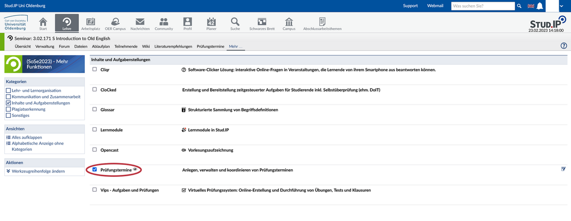571x221 pixels.
Task: Open the help question mark icon
Action: pyautogui.click(x=564, y=46)
